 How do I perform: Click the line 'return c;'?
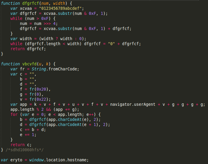[21, 145]
